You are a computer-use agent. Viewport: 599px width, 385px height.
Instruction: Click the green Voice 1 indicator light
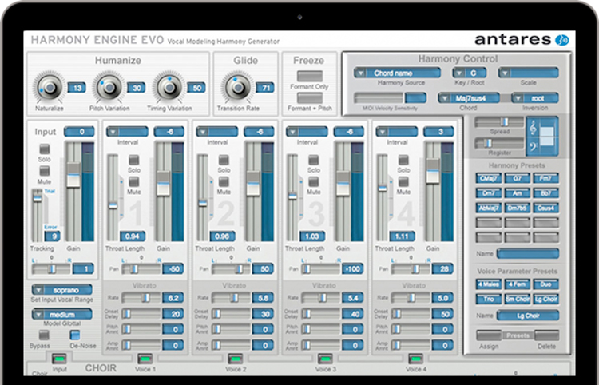145,358
